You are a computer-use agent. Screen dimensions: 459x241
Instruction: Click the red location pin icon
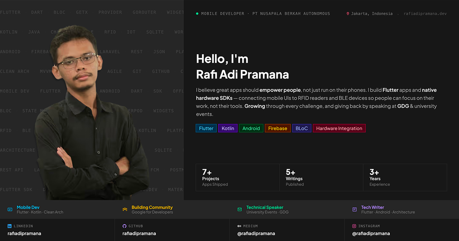click(x=348, y=14)
